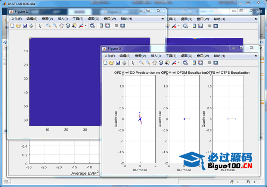Toggle the Data Cursor tool in Figure 5

(x=167, y=63)
